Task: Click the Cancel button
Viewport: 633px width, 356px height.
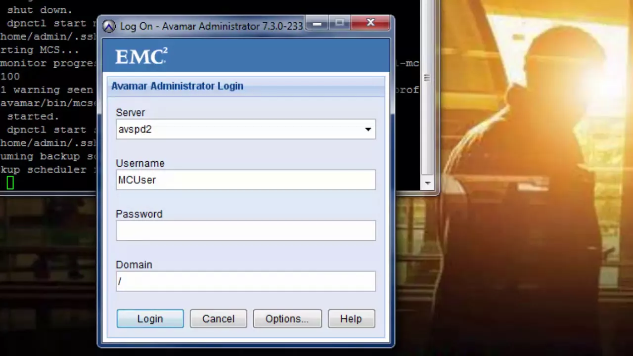Action: 218,319
